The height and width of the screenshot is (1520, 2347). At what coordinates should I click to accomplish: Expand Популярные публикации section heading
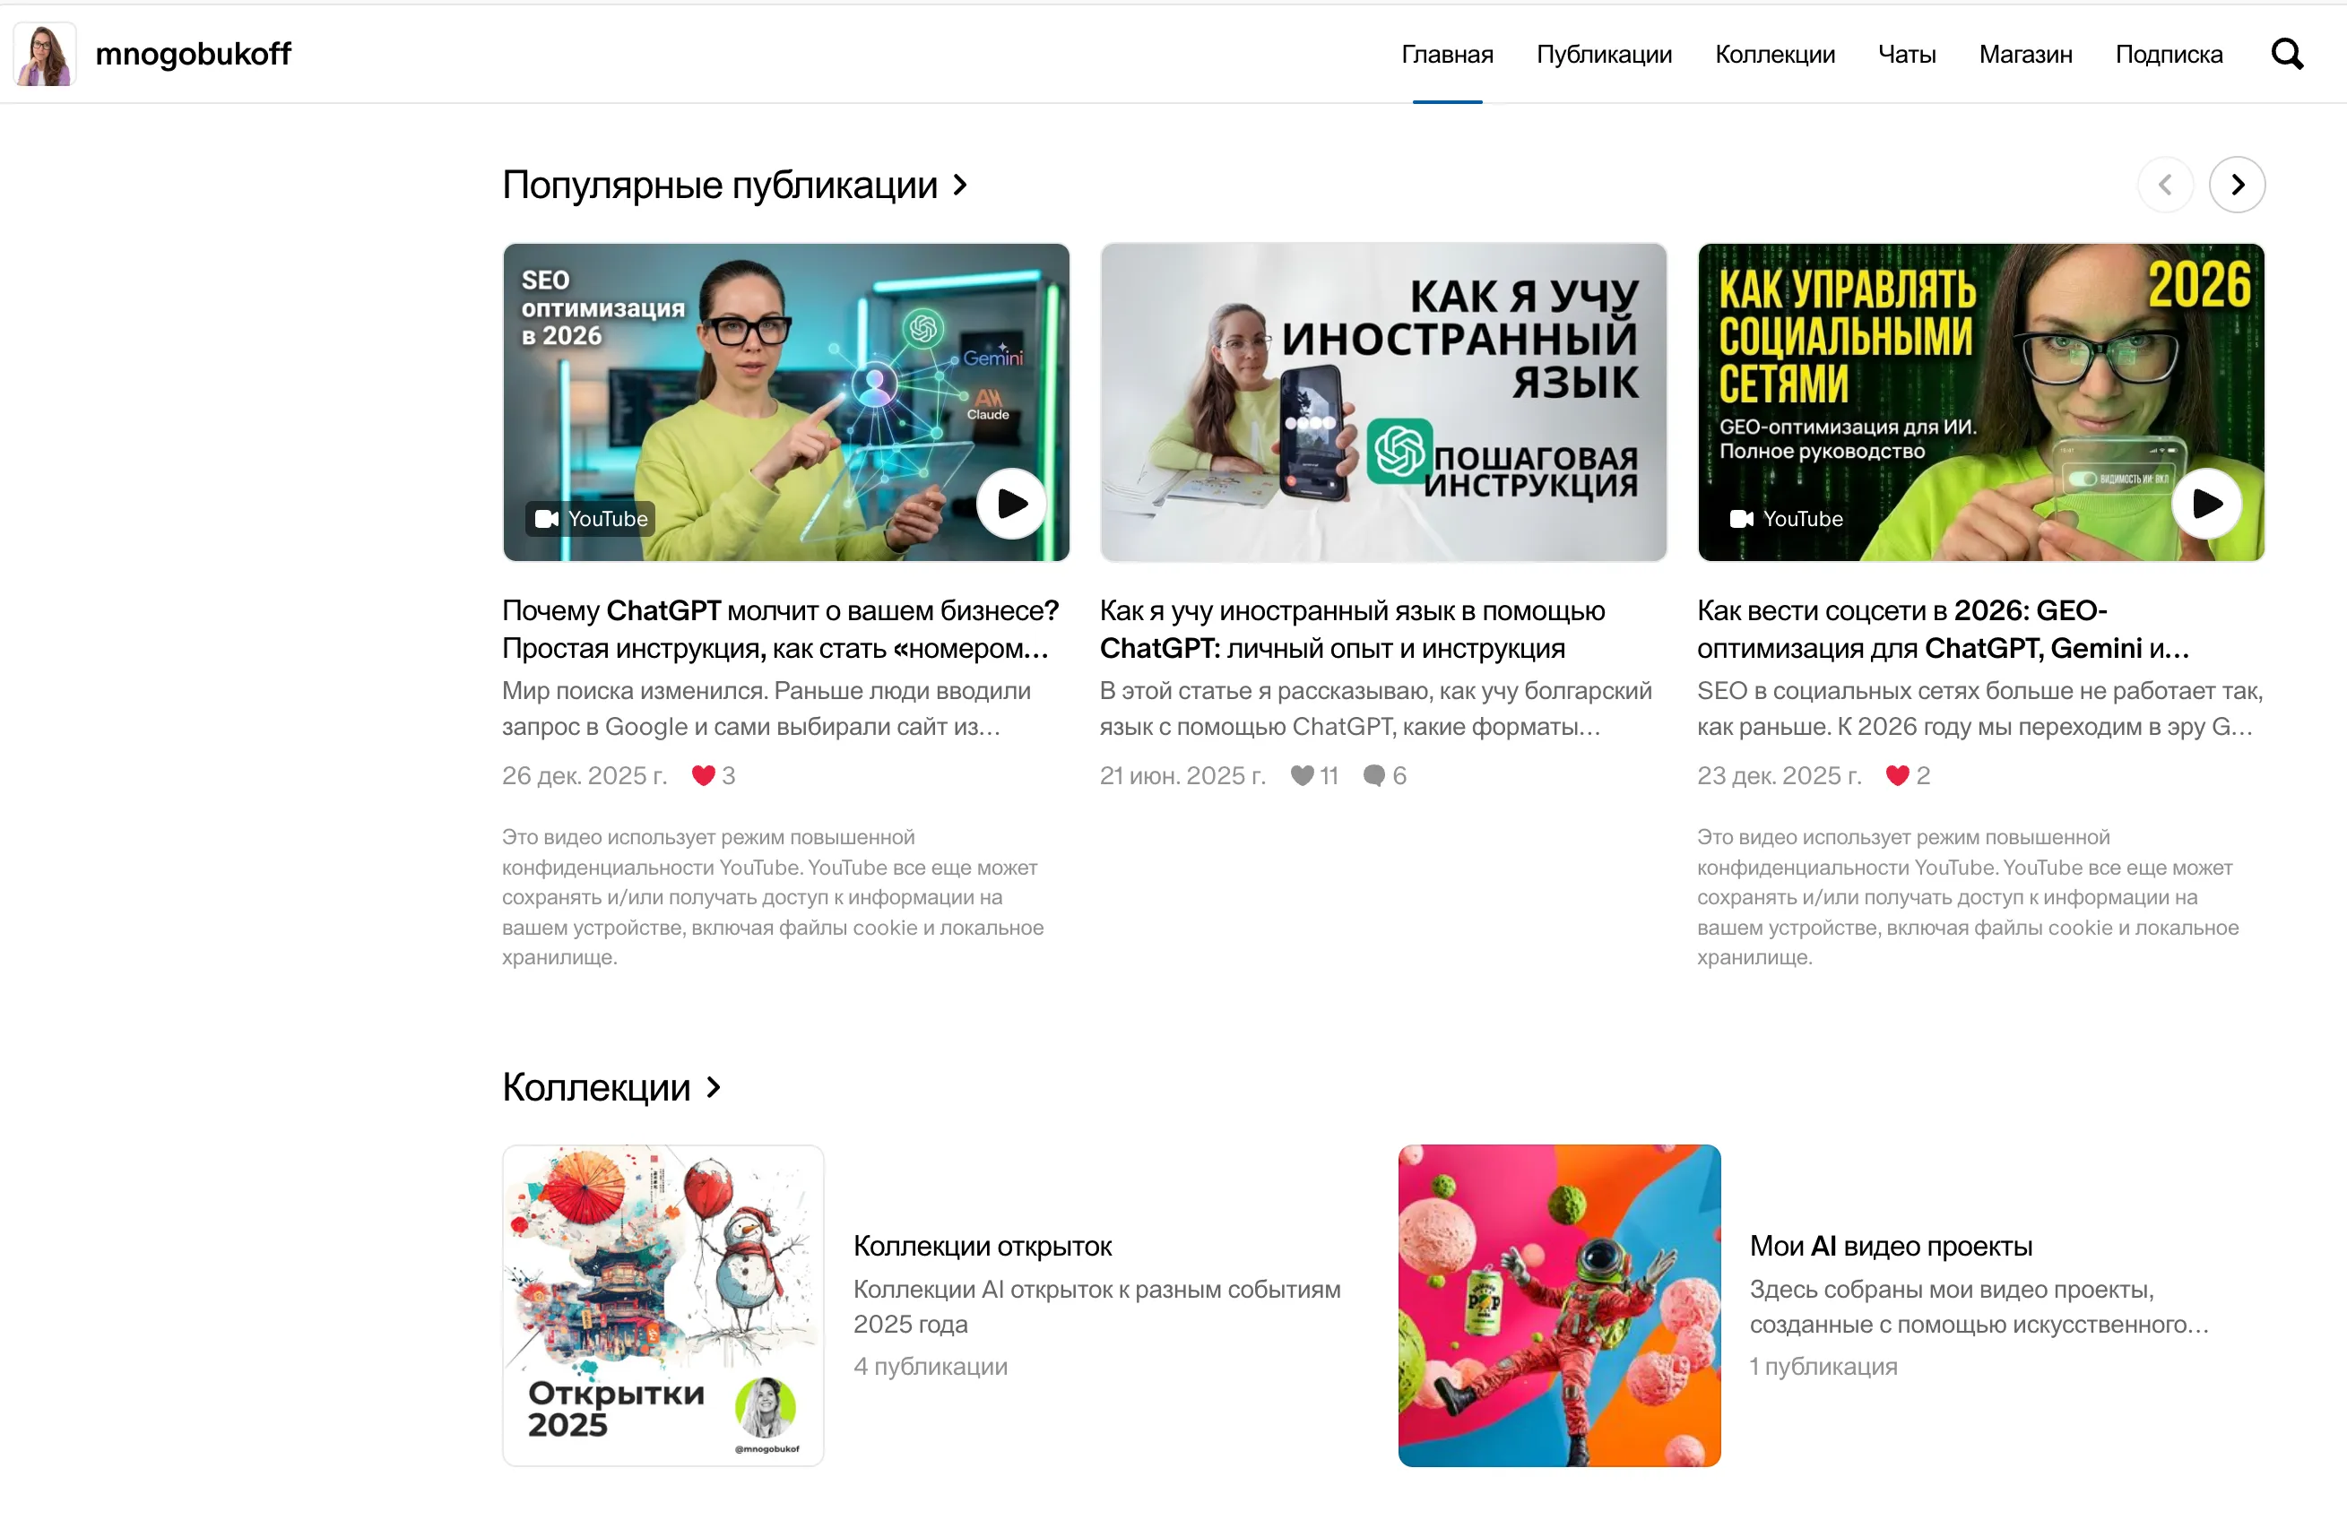[x=719, y=185]
